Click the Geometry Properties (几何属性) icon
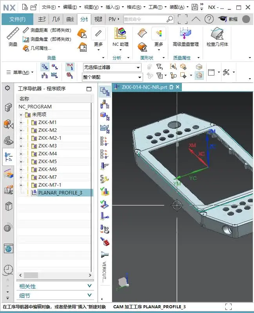Image resolution: width=254 pixels, height=313 pixels. tap(26, 48)
